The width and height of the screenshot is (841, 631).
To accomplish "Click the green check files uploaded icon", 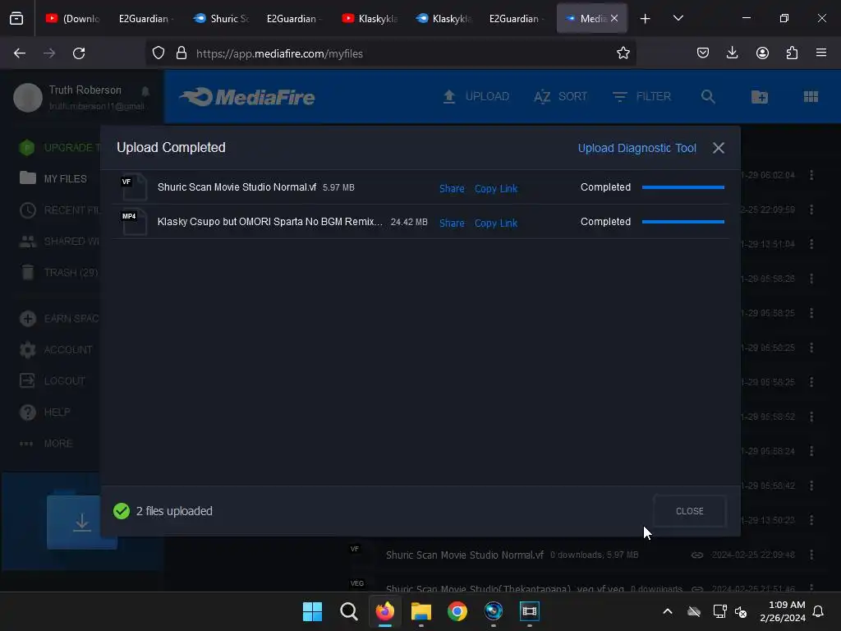I will click(122, 511).
